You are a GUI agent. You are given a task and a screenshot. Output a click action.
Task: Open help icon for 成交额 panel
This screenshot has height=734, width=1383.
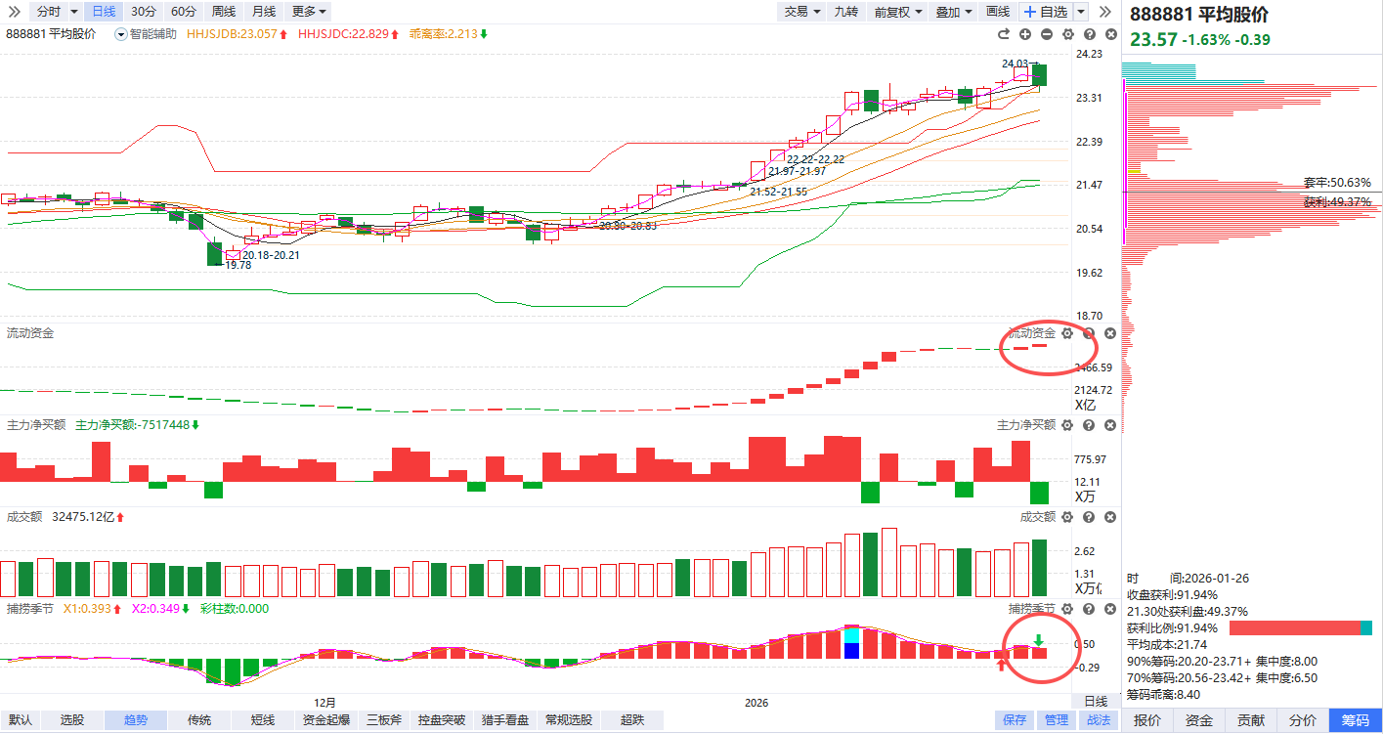tap(1089, 517)
